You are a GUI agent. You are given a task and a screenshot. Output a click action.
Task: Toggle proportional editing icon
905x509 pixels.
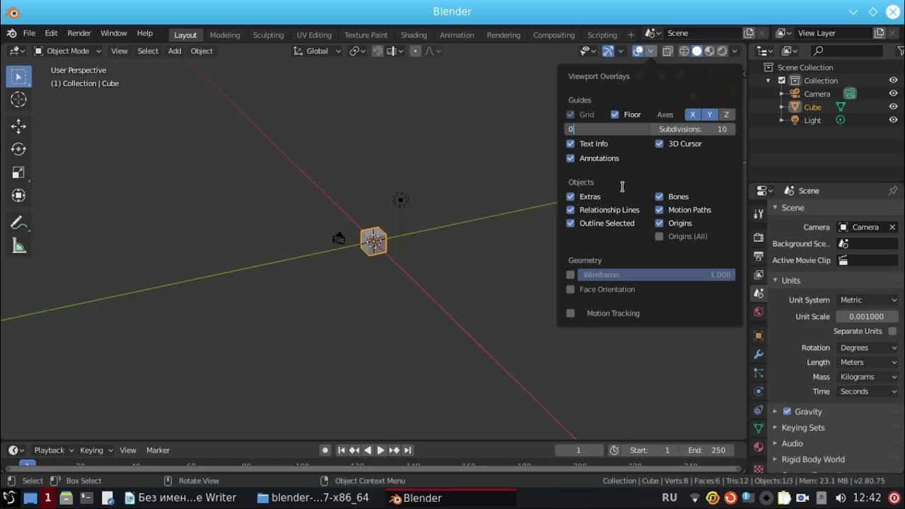click(x=415, y=51)
